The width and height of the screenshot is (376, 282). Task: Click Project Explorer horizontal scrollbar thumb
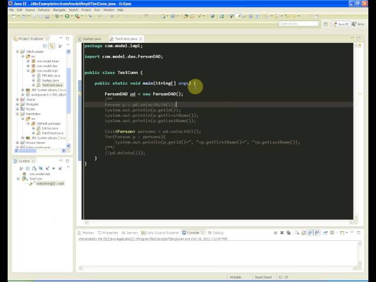(x=28, y=150)
